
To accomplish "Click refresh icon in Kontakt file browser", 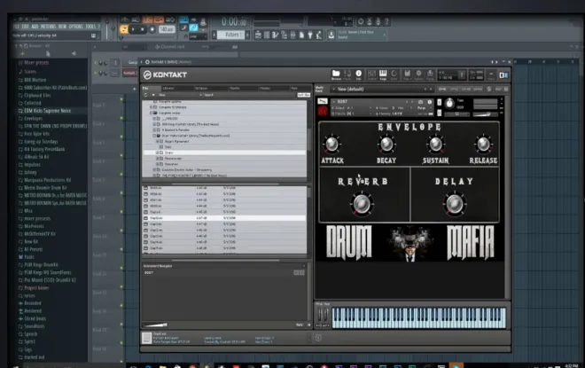I will pos(146,95).
